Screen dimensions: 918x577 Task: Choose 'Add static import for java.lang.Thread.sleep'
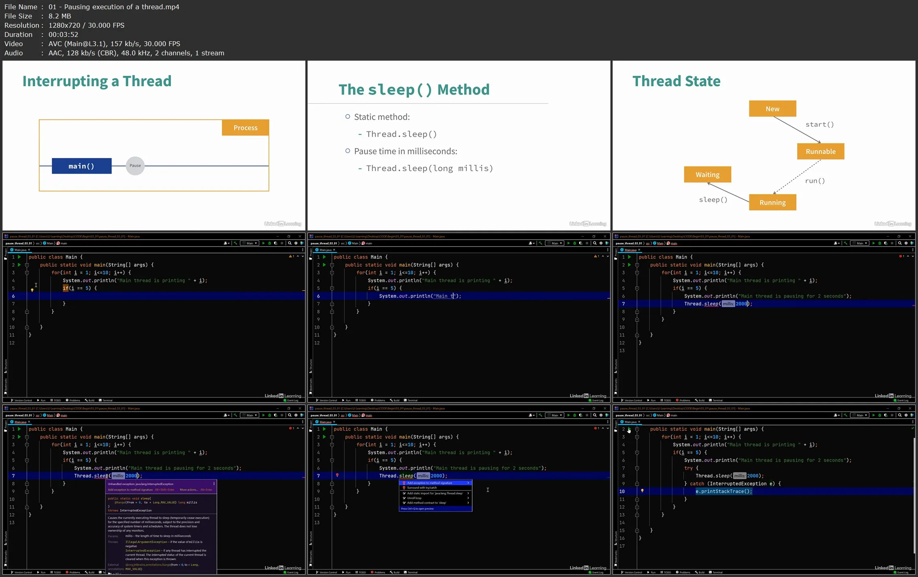[x=435, y=493]
